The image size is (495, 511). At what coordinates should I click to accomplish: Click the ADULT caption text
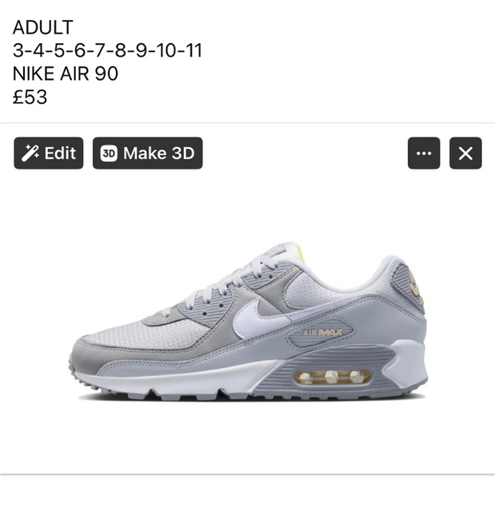coord(42,27)
